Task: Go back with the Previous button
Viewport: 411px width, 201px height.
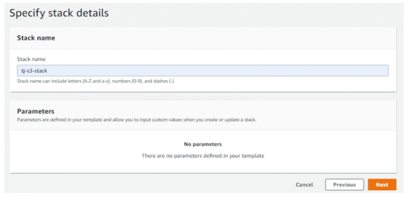Action: click(x=344, y=185)
